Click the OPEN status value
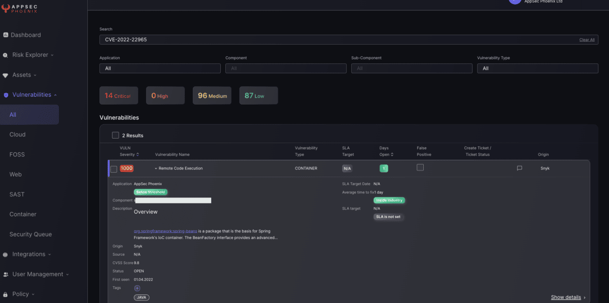This screenshot has width=609, height=303. [x=139, y=271]
